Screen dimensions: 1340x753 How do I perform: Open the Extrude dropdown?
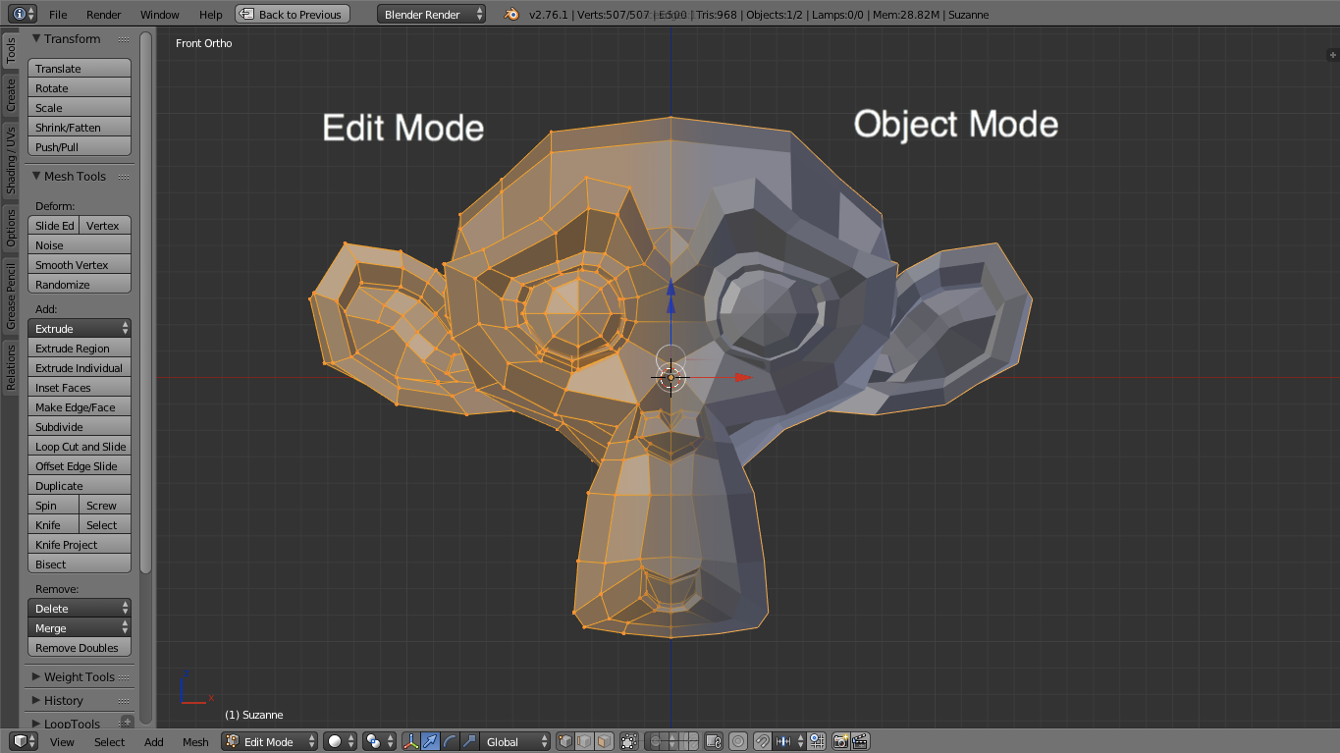pyautogui.click(x=80, y=328)
